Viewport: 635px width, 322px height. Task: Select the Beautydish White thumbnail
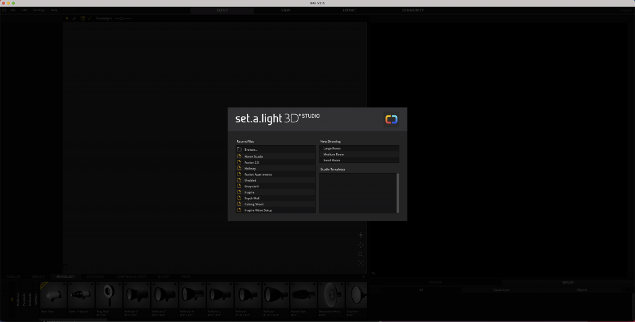point(331,295)
